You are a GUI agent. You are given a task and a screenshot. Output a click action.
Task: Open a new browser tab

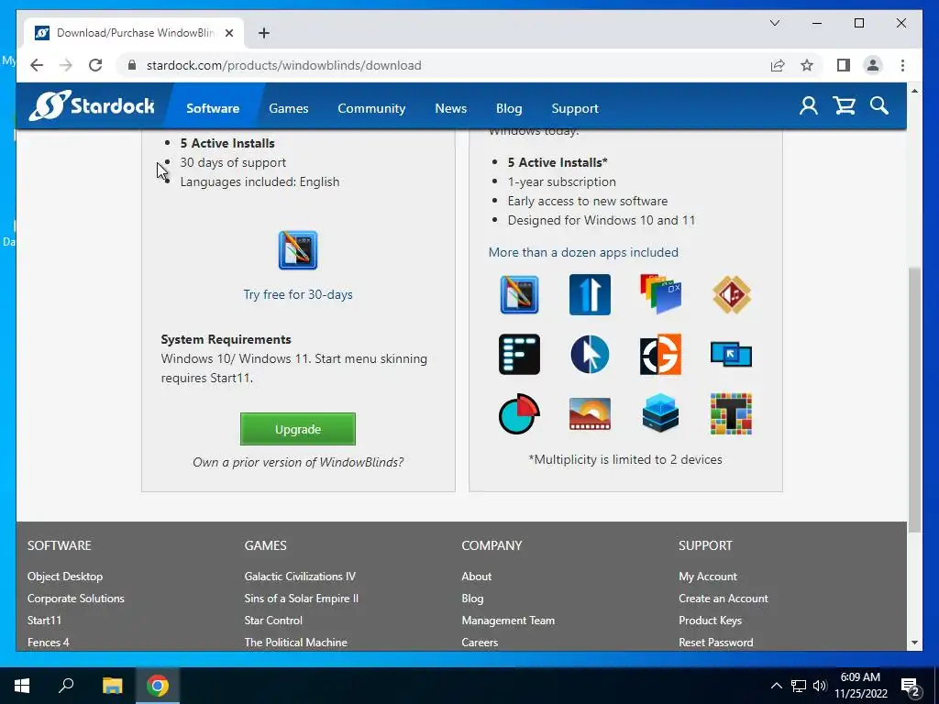[263, 33]
